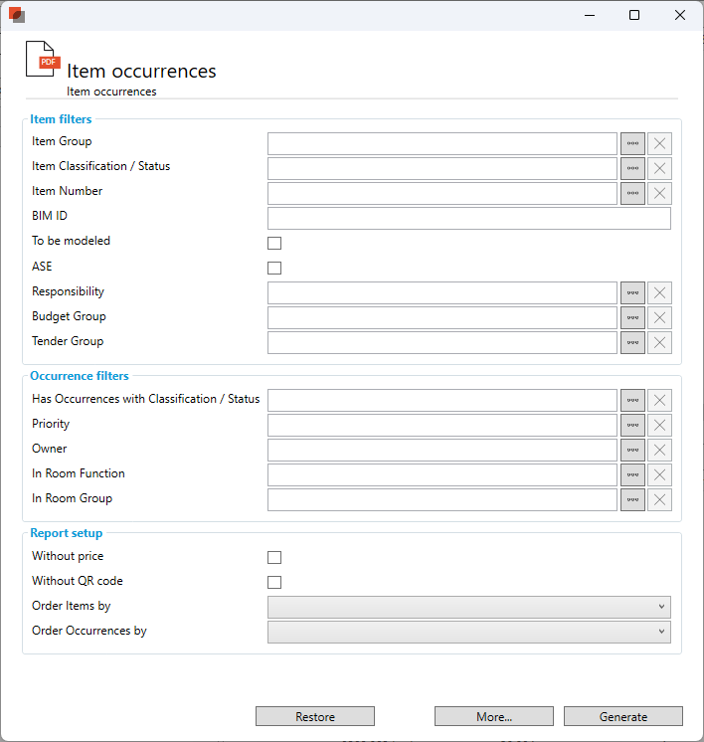The height and width of the screenshot is (742, 704).
Task: Open the Order Occurrences by dropdown
Action: point(468,632)
